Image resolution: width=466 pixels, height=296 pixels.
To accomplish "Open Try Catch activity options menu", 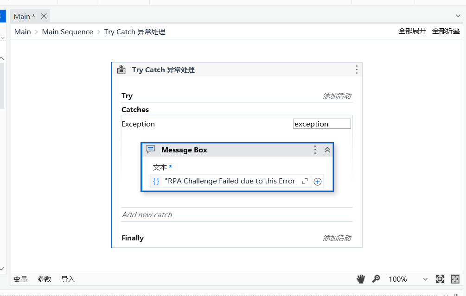I will click(x=357, y=69).
